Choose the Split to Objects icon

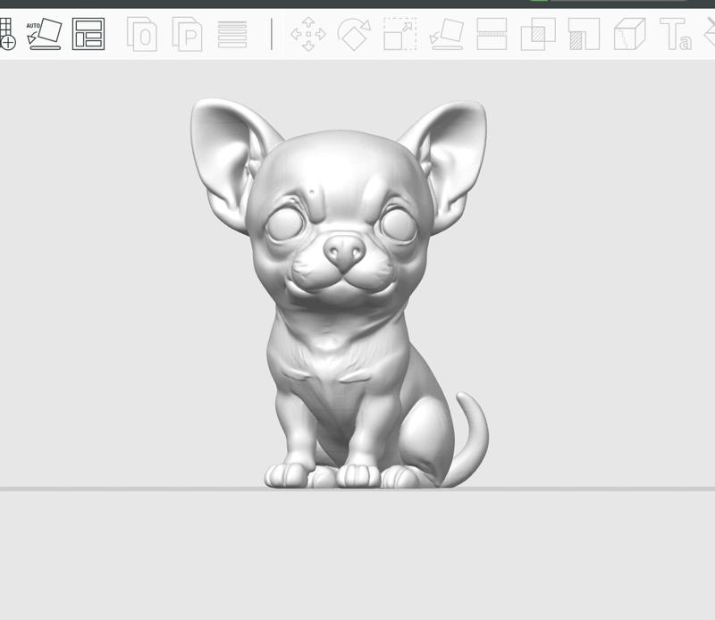(142, 34)
